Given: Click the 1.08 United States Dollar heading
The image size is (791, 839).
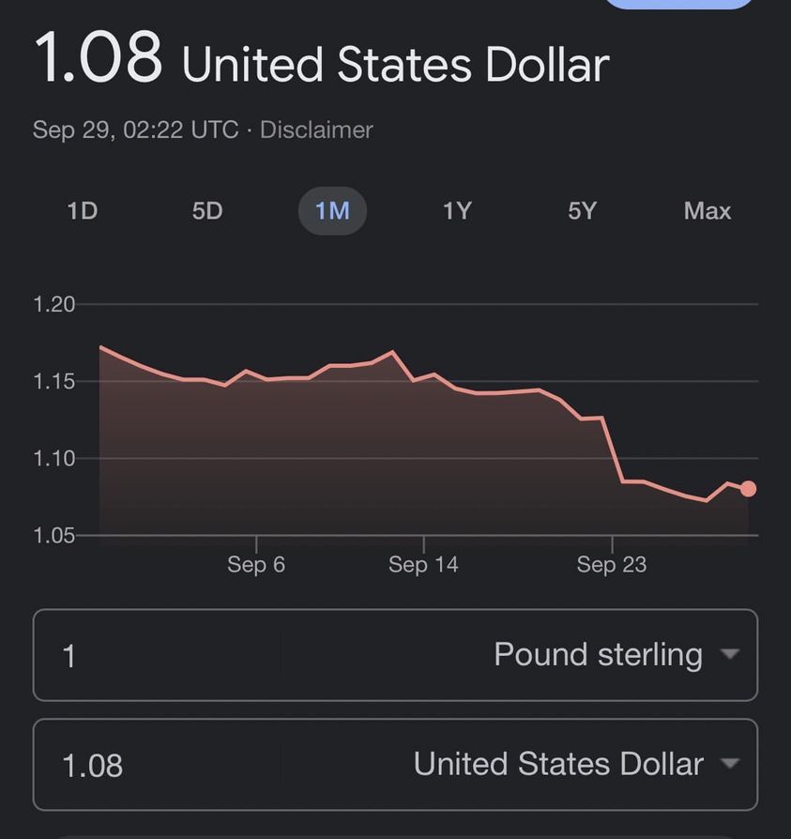Looking at the screenshot, I should 321,60.
